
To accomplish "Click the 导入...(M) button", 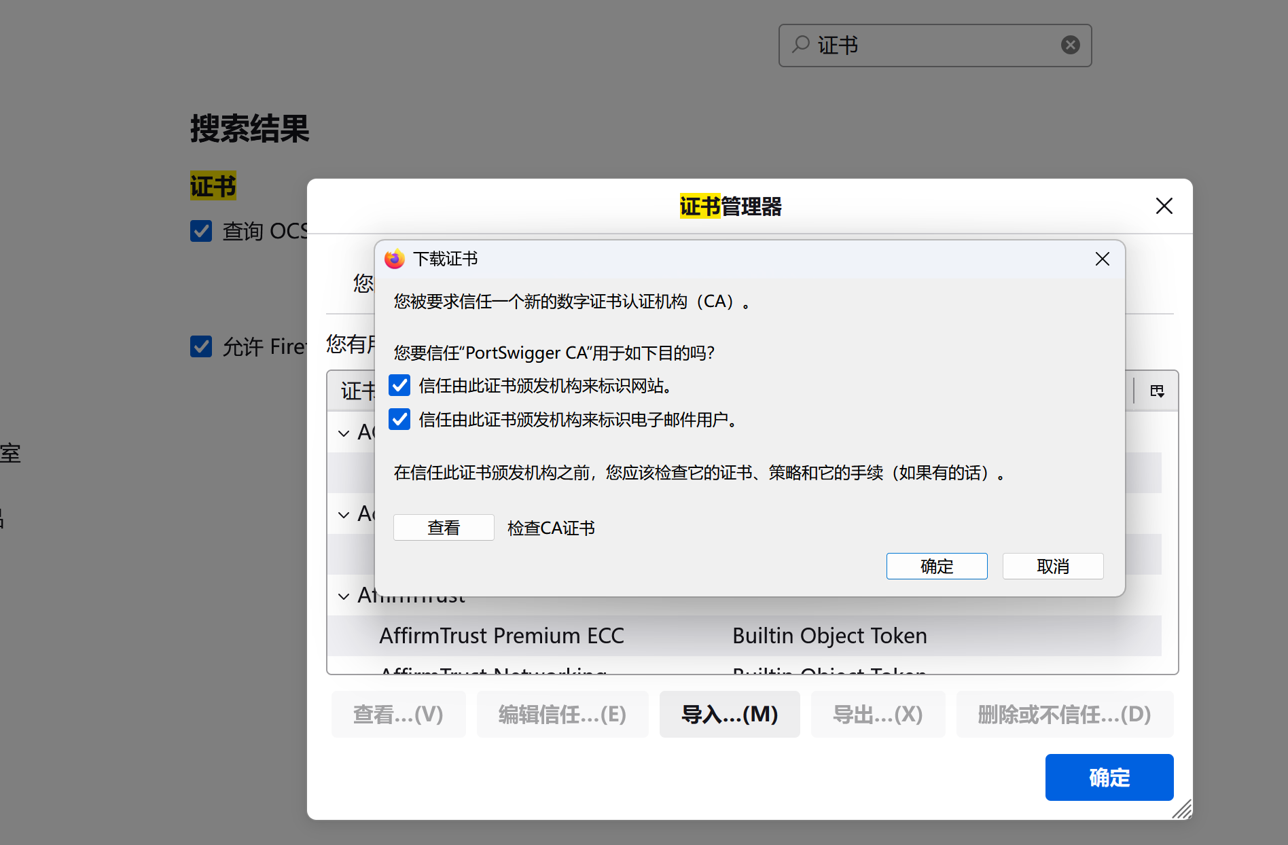I will click(730, 714).
